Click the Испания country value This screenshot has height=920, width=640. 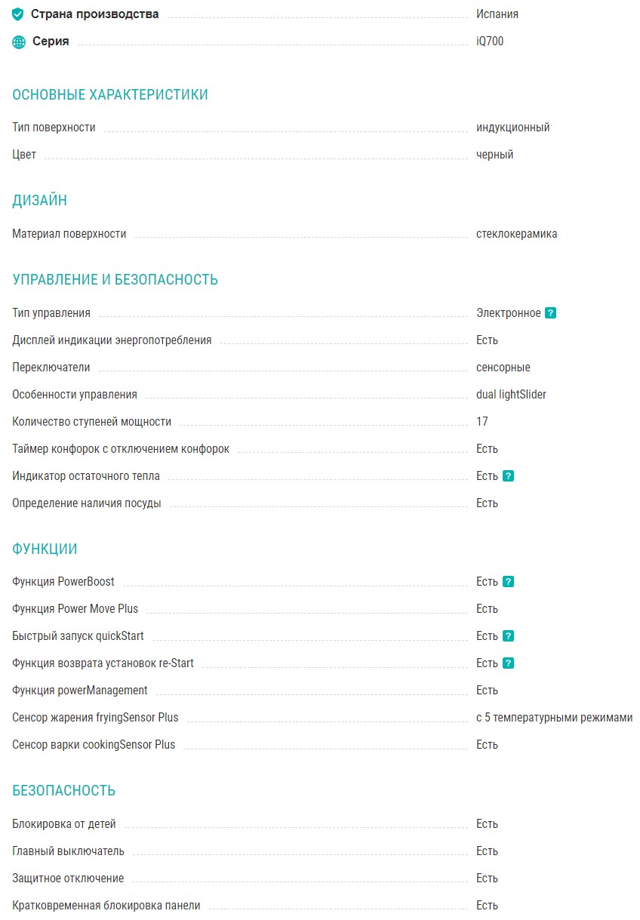(x=497, y=14)
